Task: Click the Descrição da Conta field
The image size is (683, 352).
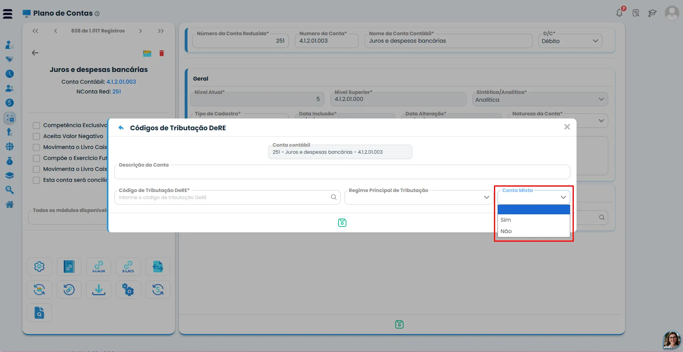Action: point(342,172)
